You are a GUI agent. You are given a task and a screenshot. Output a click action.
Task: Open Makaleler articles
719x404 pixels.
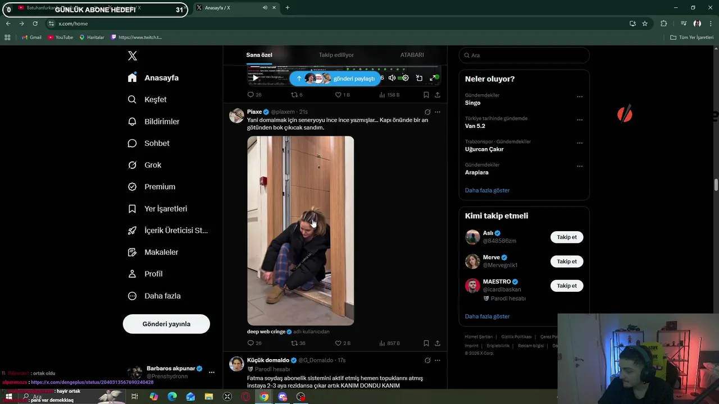click(153, 252)
